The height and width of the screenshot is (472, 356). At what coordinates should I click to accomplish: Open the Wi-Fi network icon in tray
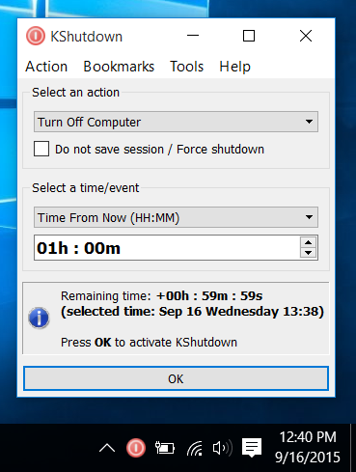(195, 448)
